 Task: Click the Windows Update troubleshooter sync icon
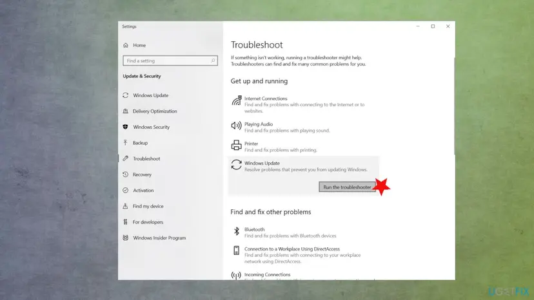[236, 165]
